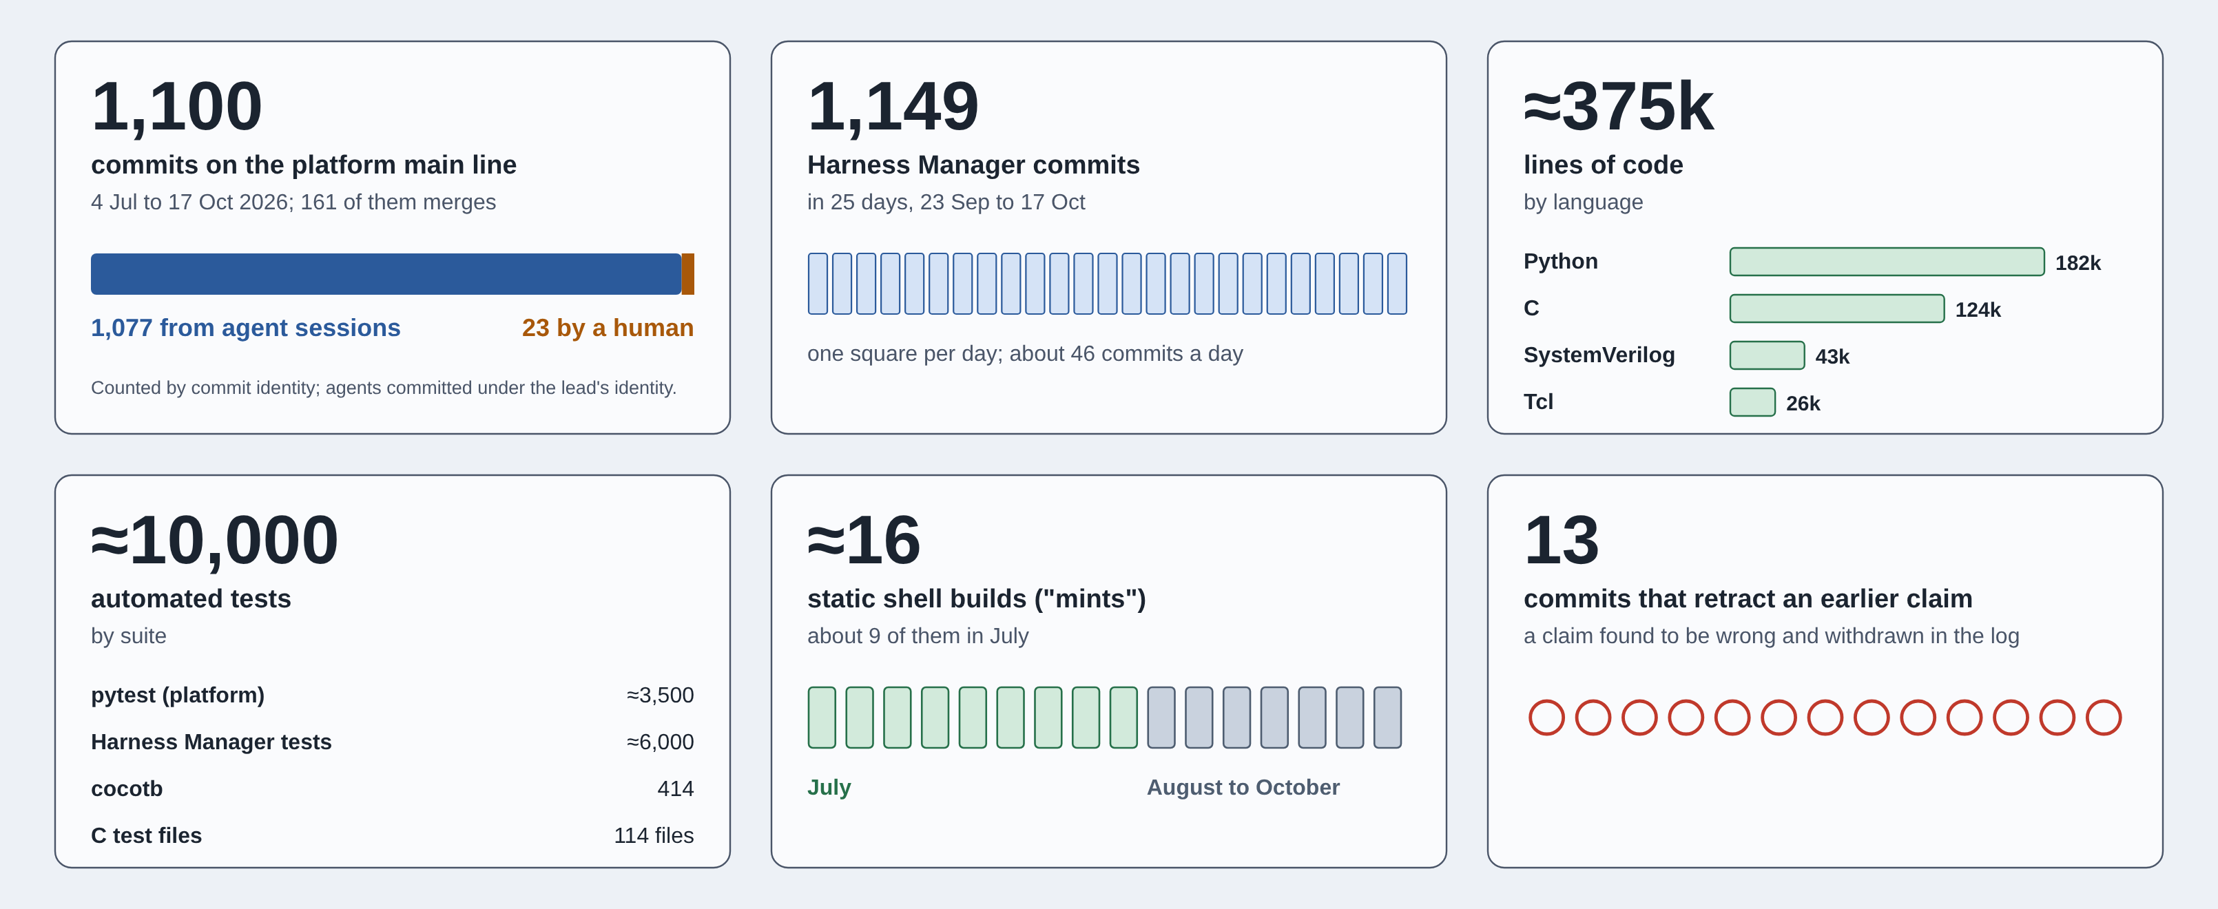Click 'static shell builds ("mints")' heading
The height and width of the screenshot is (909, 2218).
coord(977,598)
